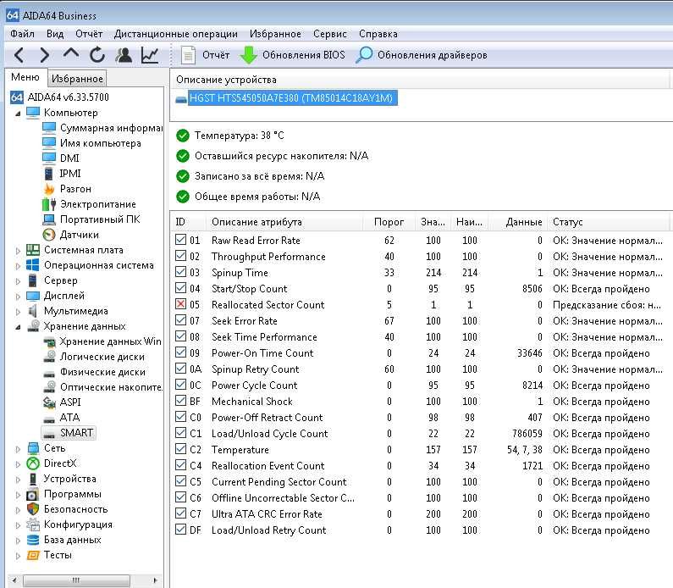Click the up-level arrow toolbar icon
The image size is (673, 588).
point(71,53)
